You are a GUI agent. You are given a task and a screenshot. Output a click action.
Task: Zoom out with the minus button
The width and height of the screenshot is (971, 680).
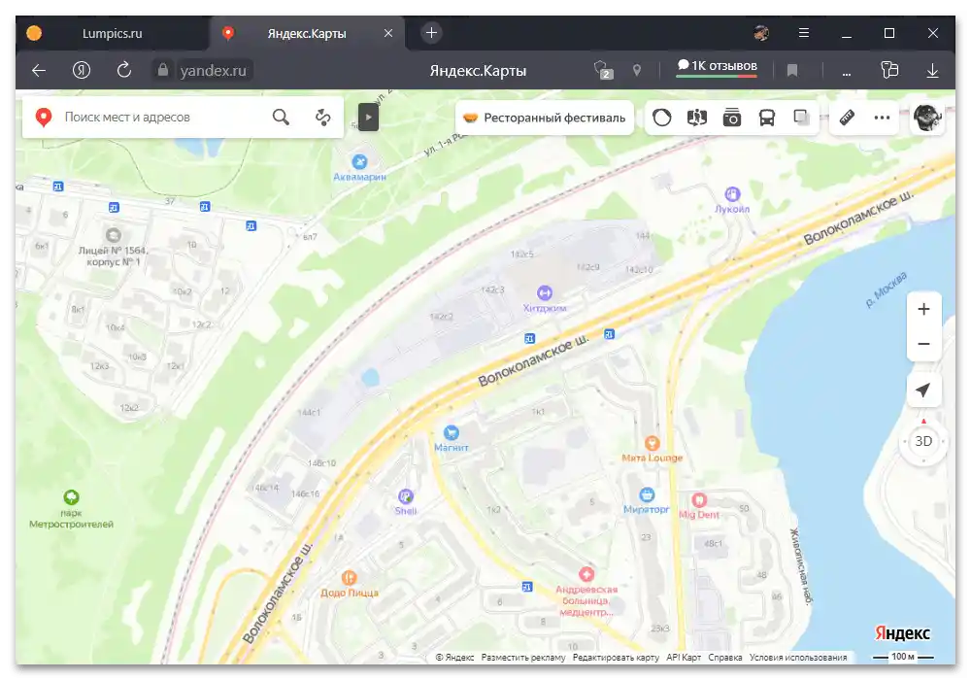923,344
